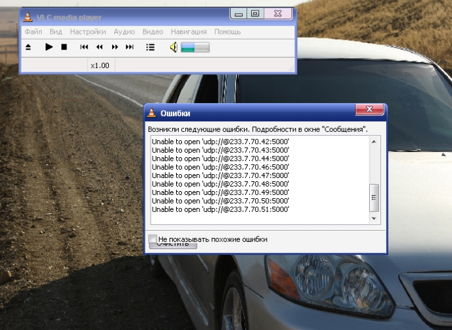Stop playback with the Stop button
Screen dimensions: 452x330
pos(64,47)
